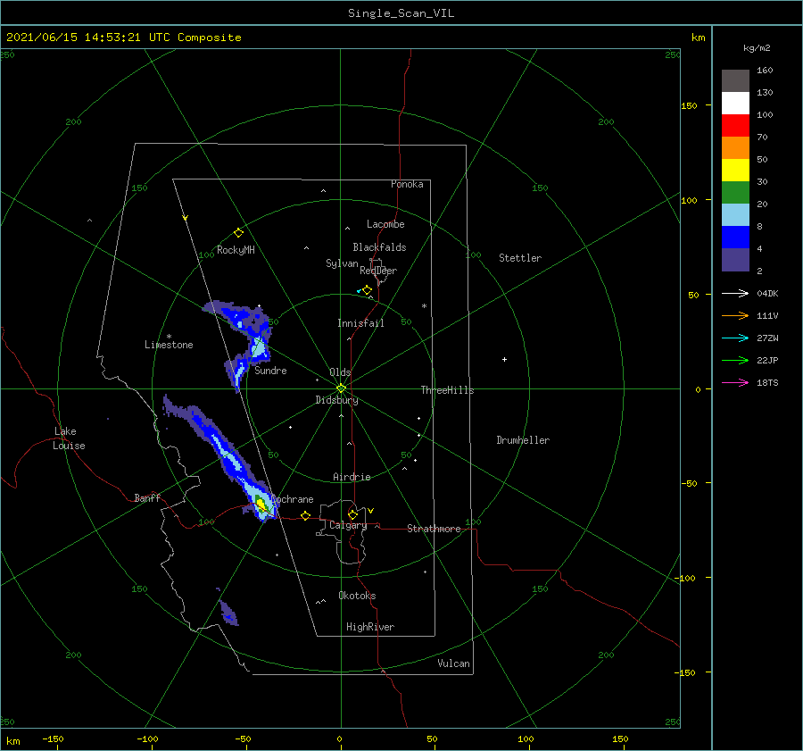Click the 22JP legend text
The image size is (803, 751).
(x=767, y=361)
